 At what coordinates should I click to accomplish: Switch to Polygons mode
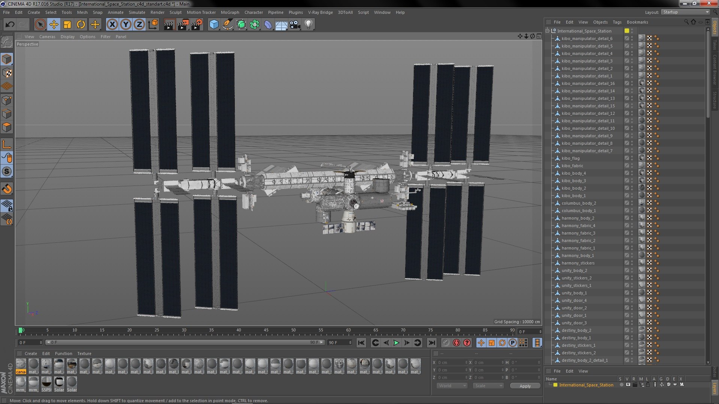coord(7,127)
